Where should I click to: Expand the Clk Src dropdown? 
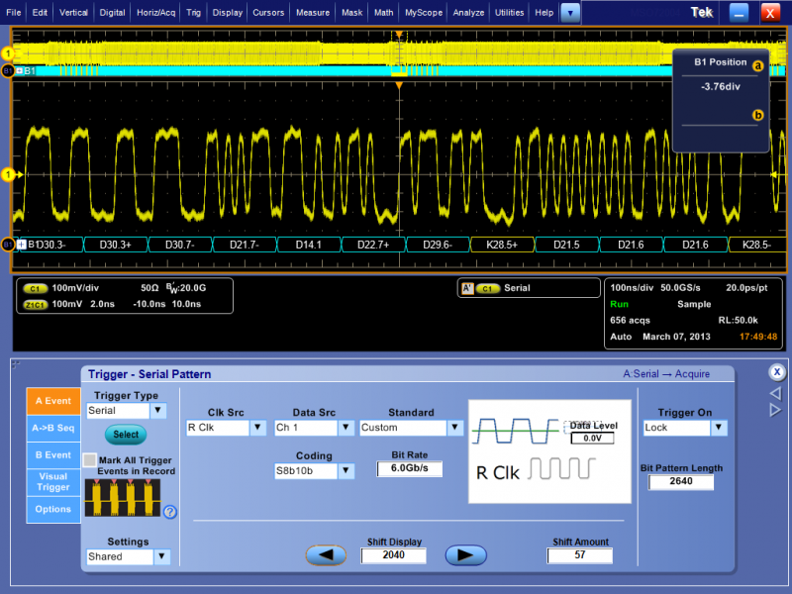coord(257,428)
